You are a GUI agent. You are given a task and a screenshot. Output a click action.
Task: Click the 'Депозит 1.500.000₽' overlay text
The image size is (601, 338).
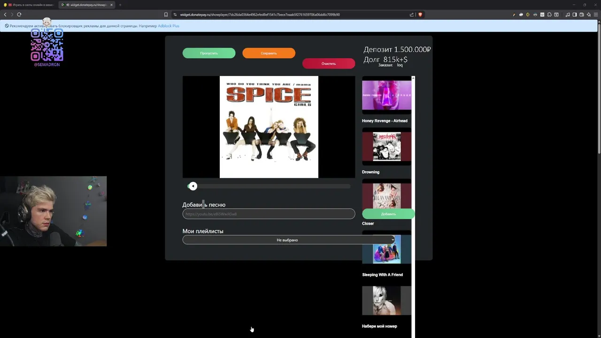point(397,49)
